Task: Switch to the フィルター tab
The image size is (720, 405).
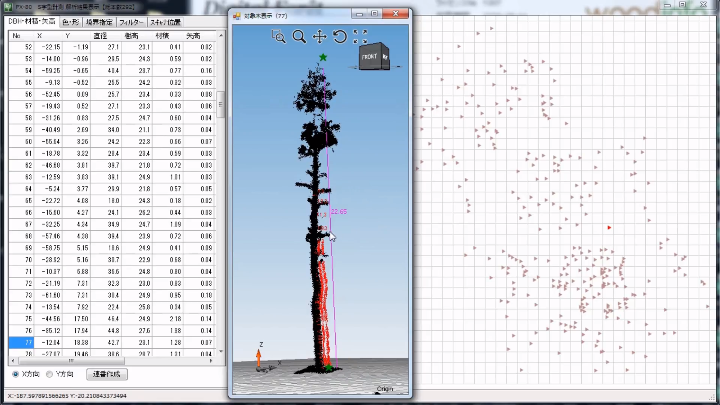Action: click(x=131, y=22)
